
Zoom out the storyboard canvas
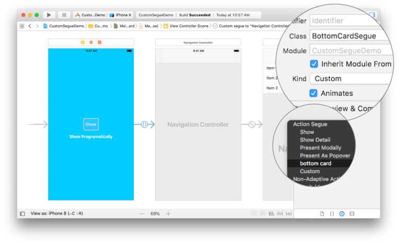point(142,214)
